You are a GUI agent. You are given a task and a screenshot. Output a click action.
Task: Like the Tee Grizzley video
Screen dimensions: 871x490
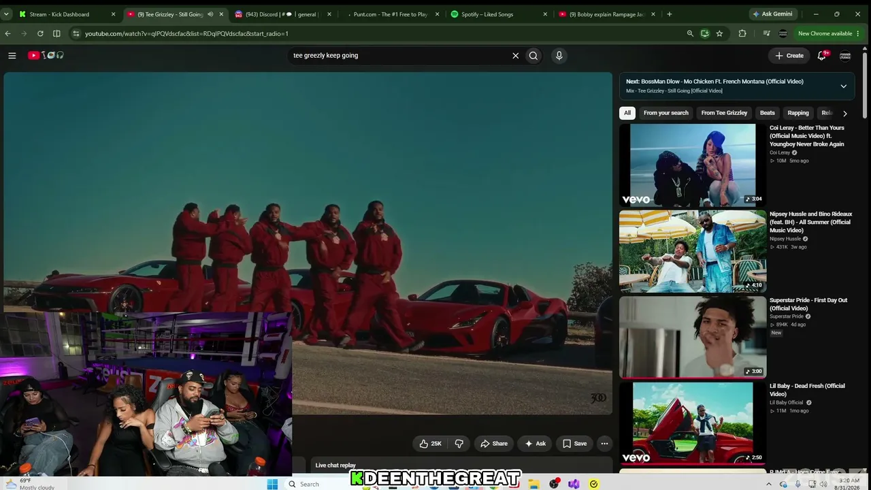tap(431, 444)
